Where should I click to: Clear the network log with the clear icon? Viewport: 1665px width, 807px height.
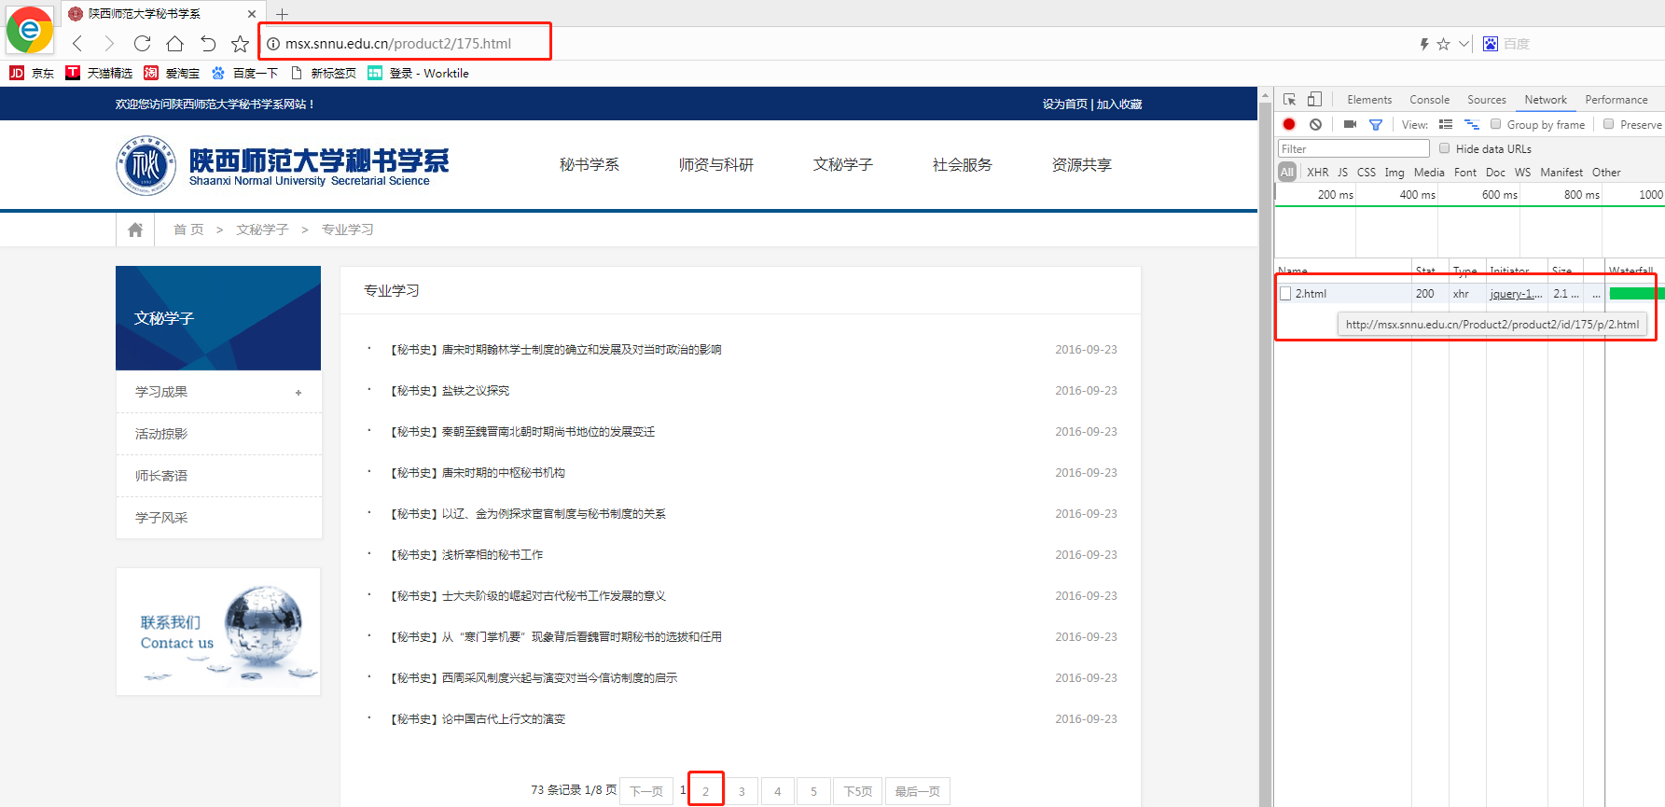(x=1315, y=124)
